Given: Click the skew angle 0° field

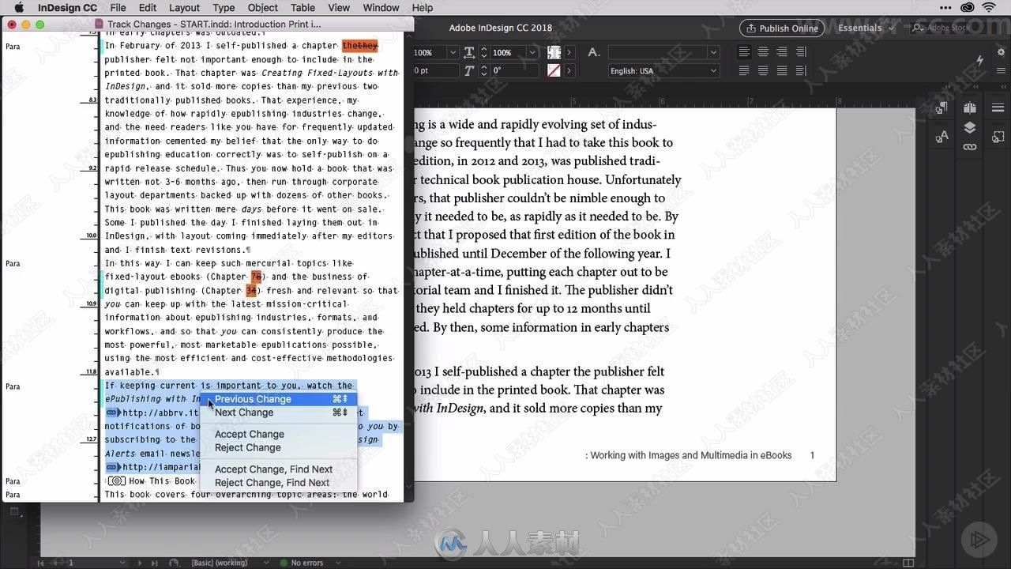Looking at the screenshot, I should pyautogui.click(x=513, y=70).
